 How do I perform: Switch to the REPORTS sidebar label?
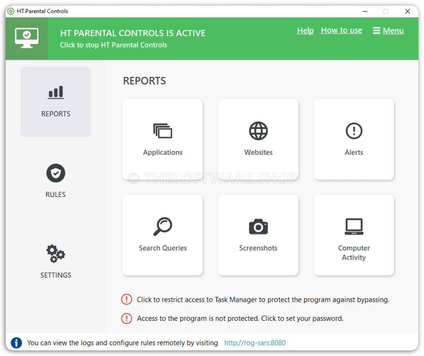point(56,114)
